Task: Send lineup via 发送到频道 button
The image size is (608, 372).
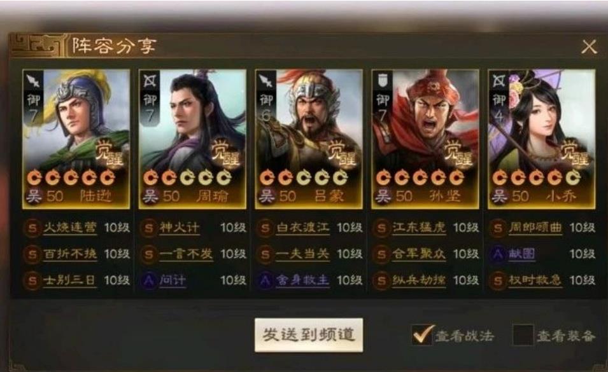Action: tap(309, 335)
